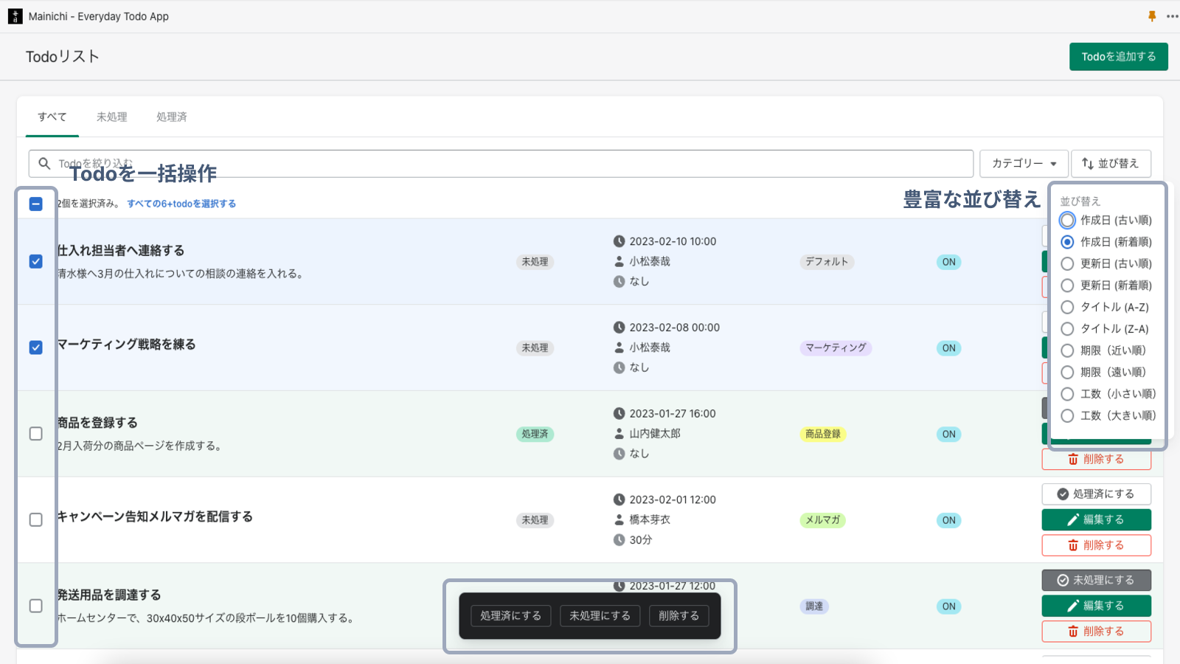
Task: Open the カテゴリー dropdown
Action: (x=1024, y=164)
